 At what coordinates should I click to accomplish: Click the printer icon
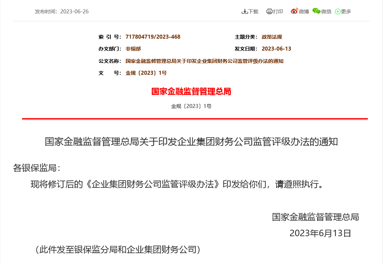269,12
